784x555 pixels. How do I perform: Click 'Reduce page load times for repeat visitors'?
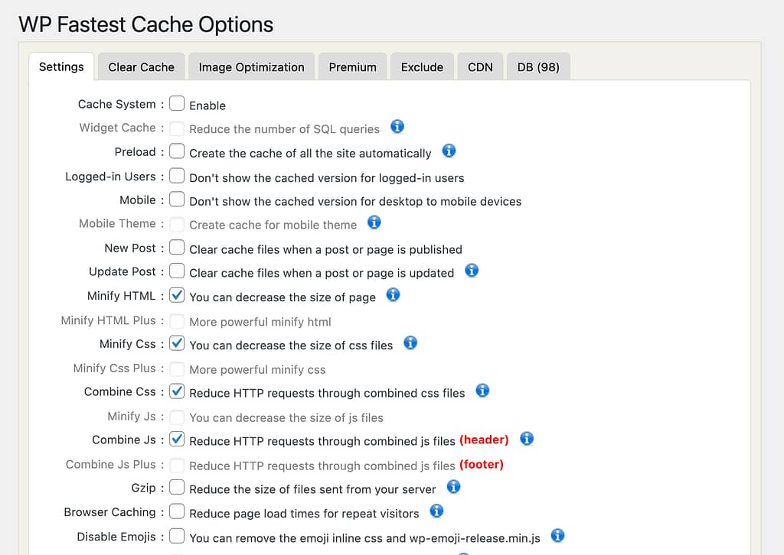click(x=304, y=514)
